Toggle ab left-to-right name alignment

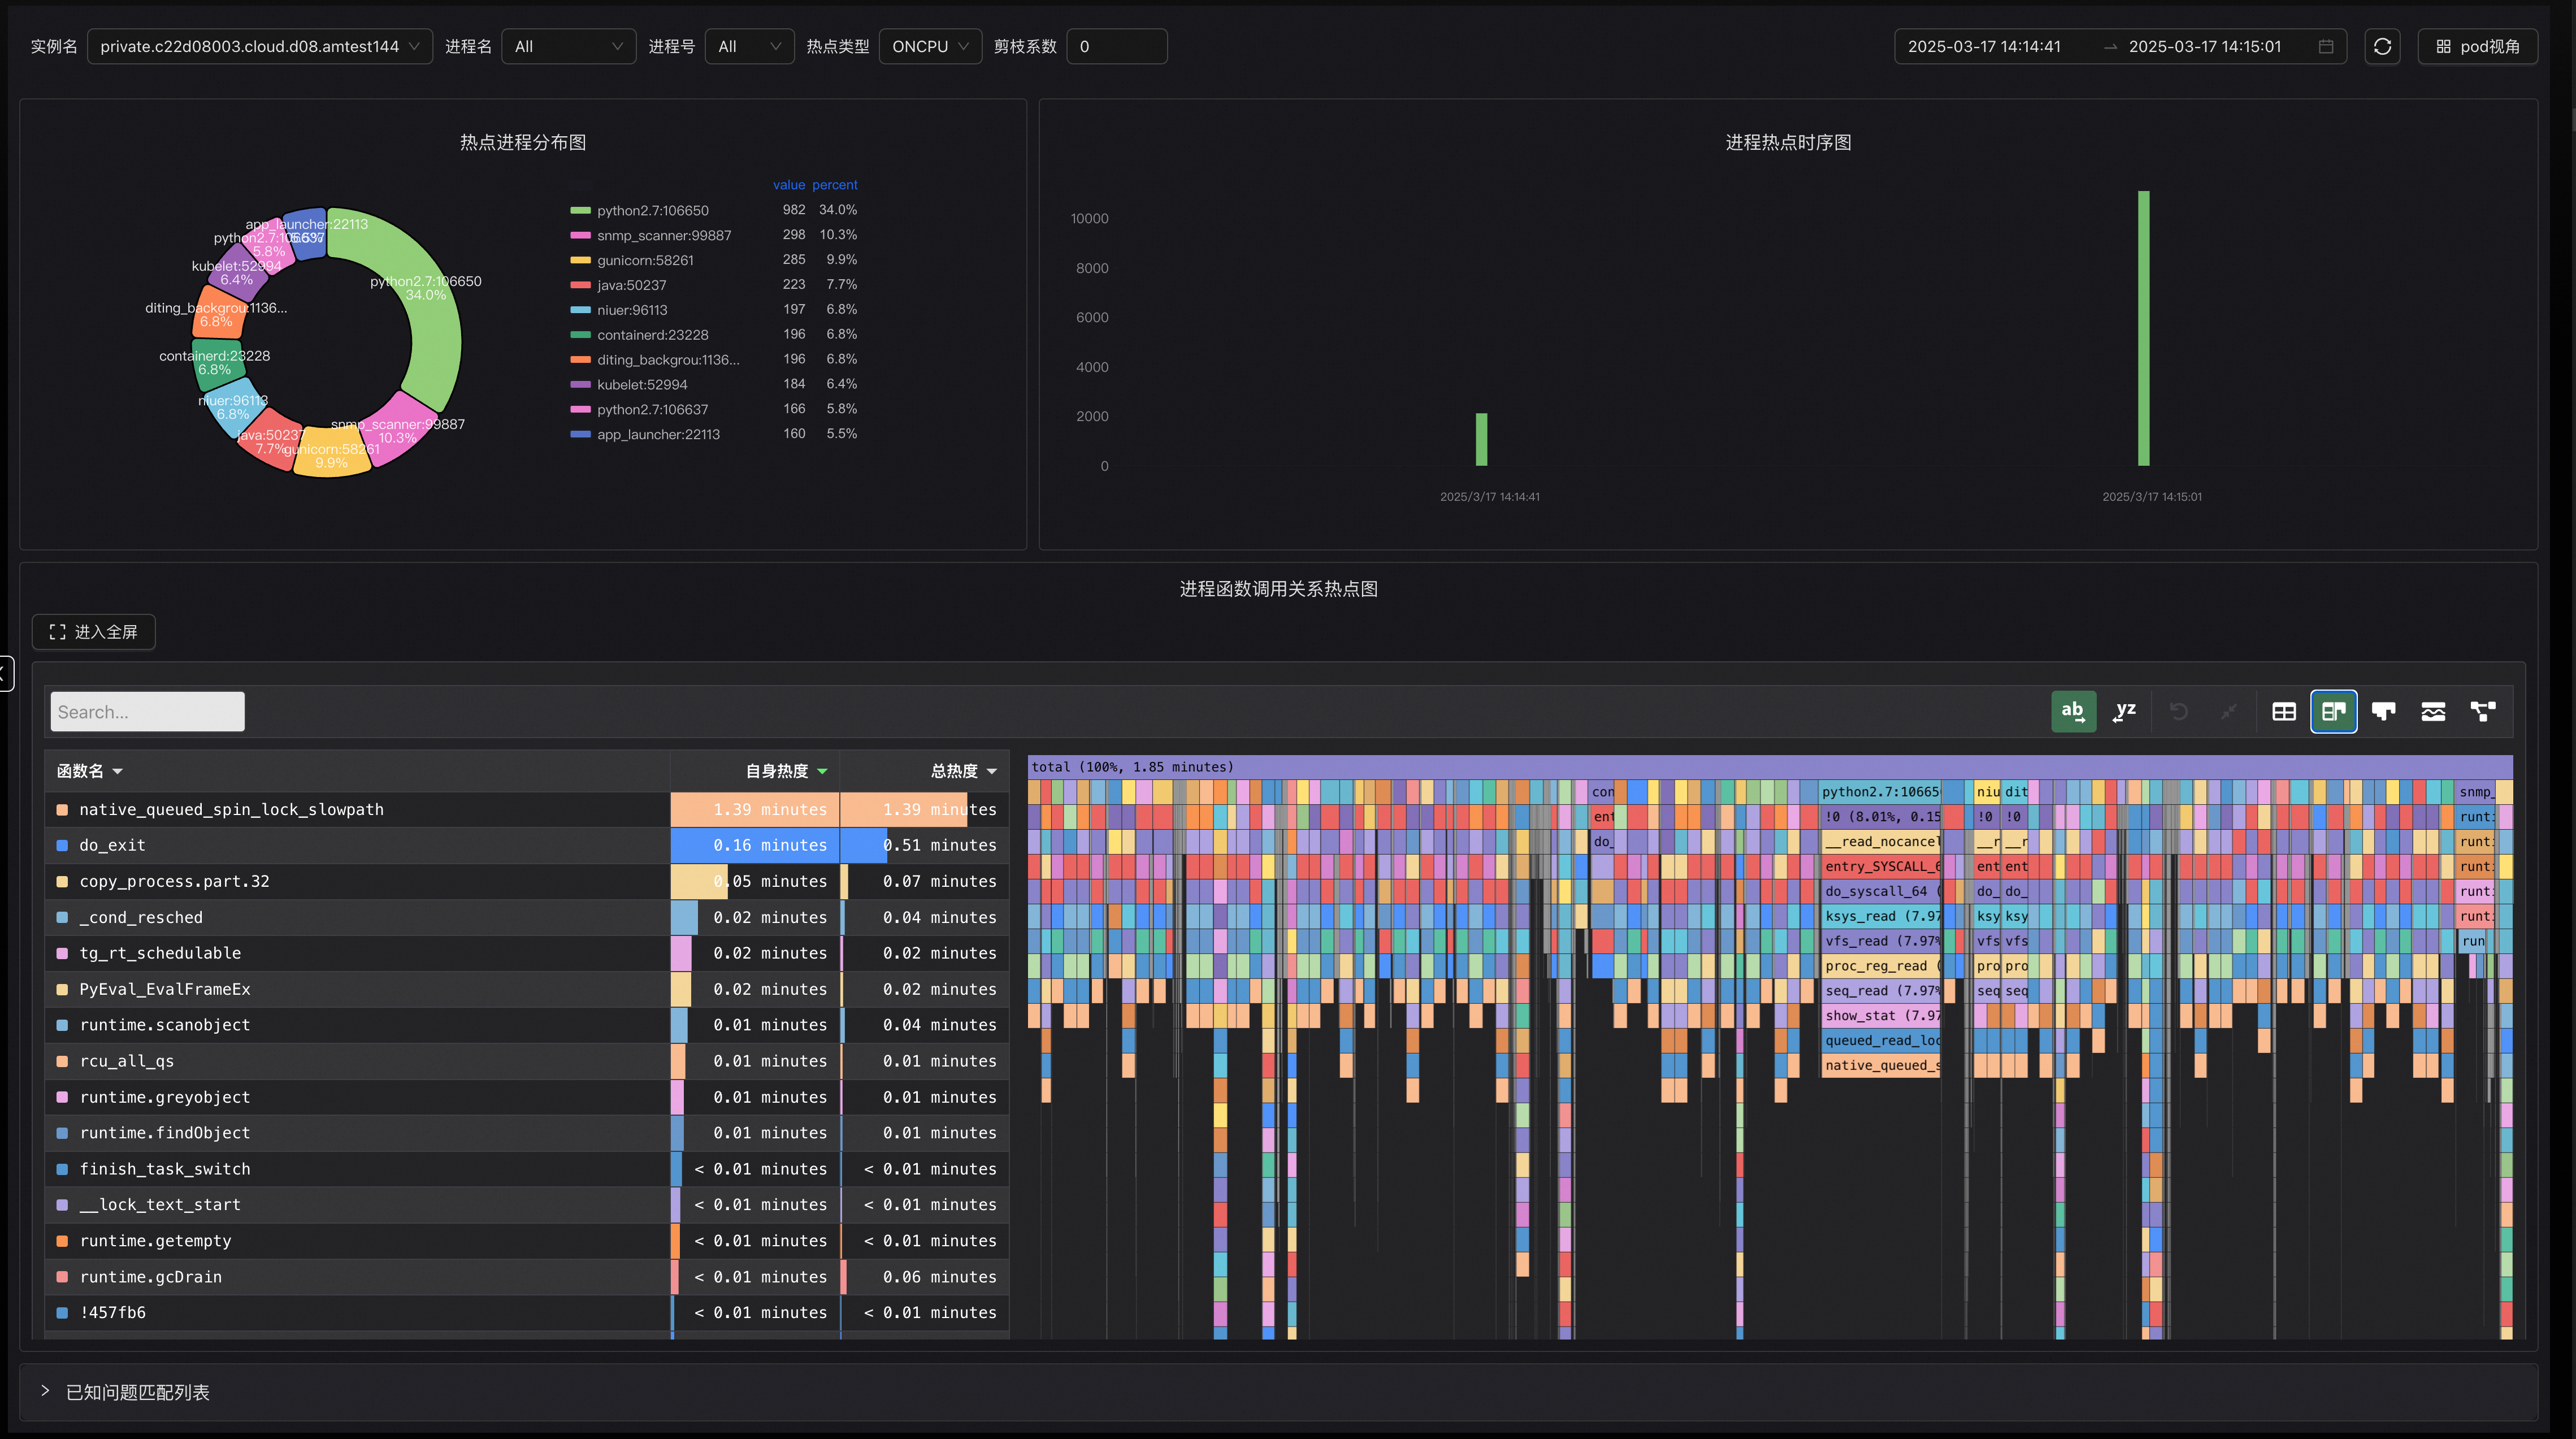click(2073, 711)
